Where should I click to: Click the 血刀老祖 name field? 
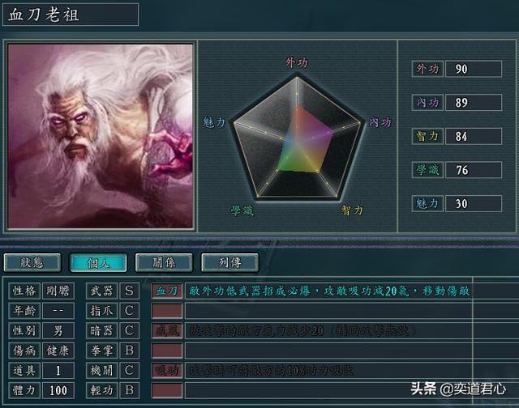coord(71,15)
